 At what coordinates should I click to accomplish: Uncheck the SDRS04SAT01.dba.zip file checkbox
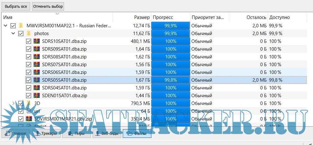(29, 88)
